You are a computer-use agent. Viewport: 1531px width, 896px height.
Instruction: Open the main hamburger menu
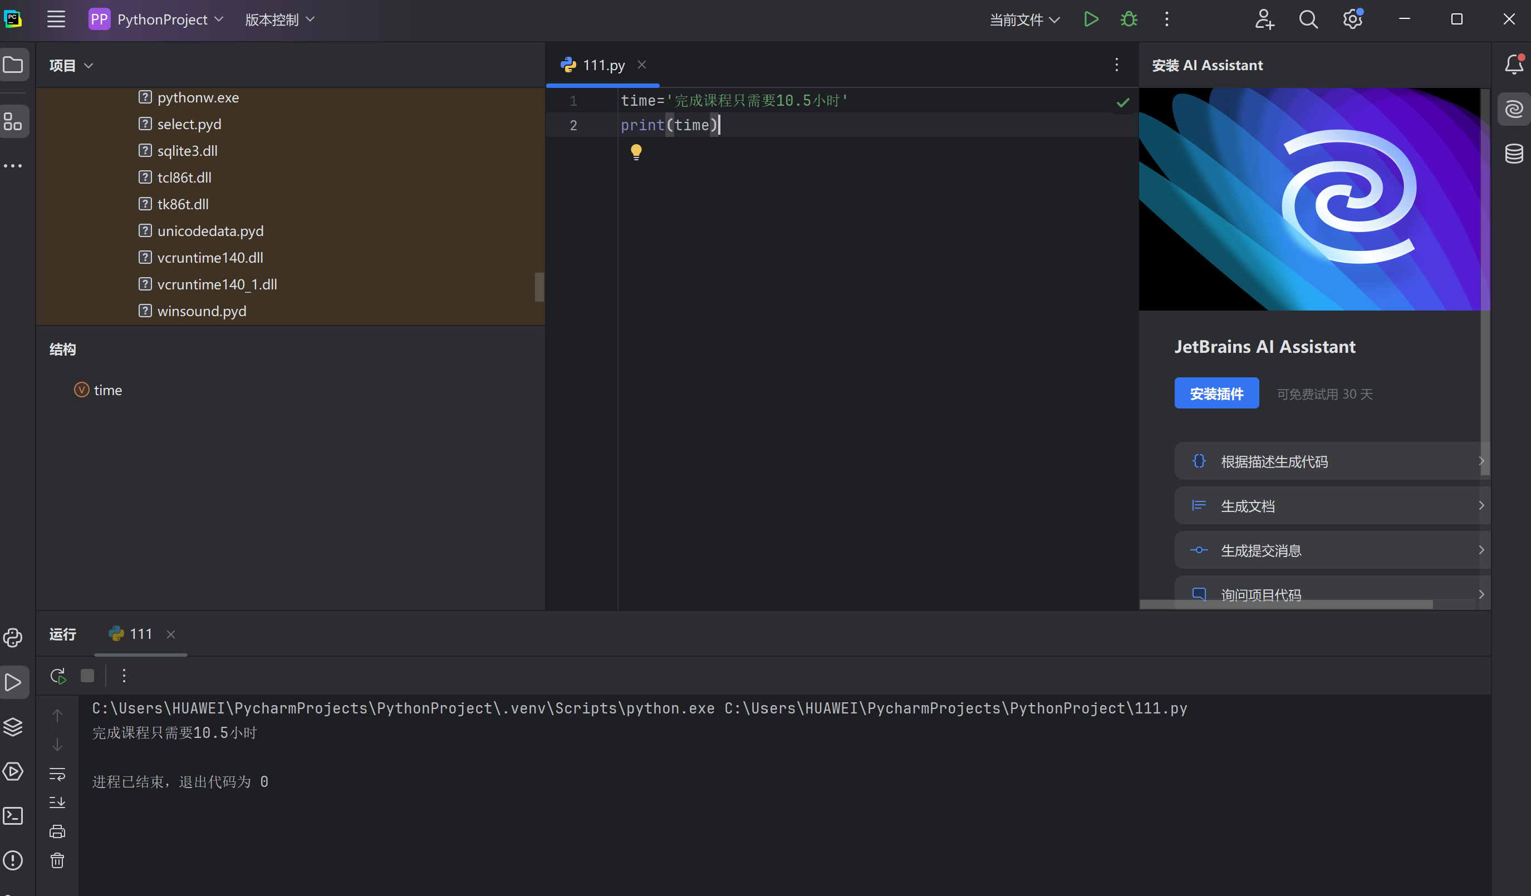[x=56, y=19]
